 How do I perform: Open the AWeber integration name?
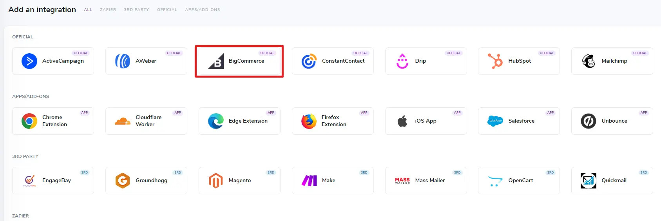[146, 61]
